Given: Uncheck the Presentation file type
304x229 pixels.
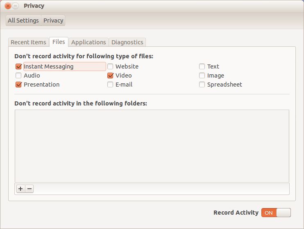Looking at the screenshot, I should pyautogui.click(x=18, y=85).
